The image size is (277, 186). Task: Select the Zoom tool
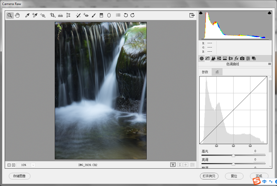click(10, 15)
